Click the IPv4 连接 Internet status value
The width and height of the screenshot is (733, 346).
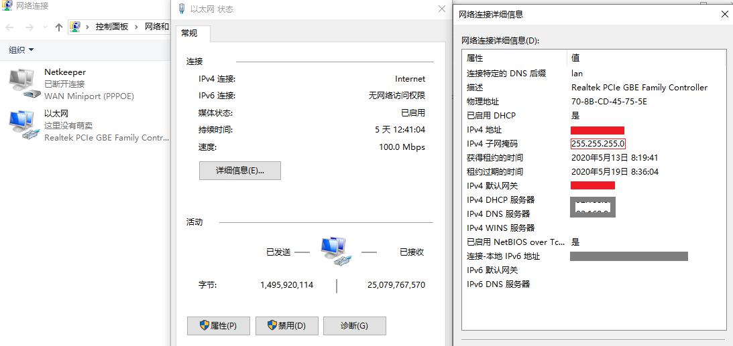pos(410,79)
